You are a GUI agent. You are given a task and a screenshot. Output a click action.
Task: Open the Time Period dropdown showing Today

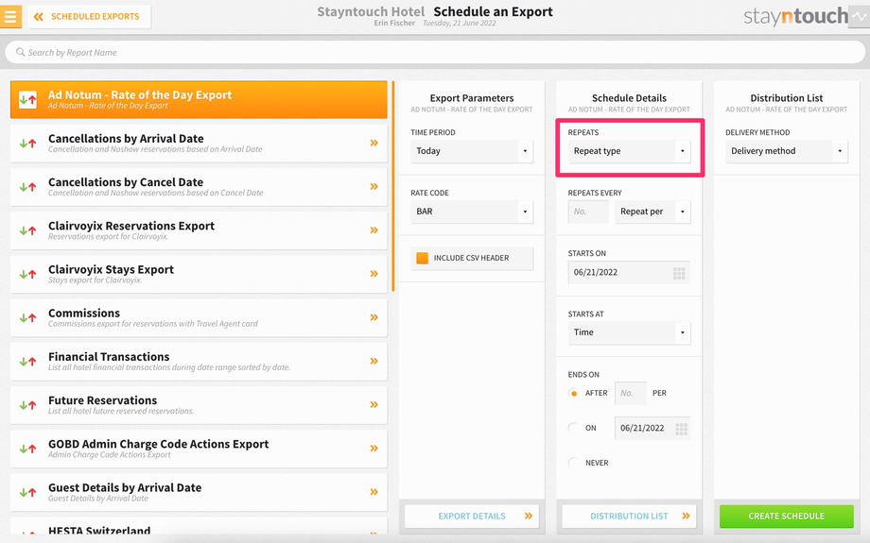pyautogui.click(x=472, y=151)
